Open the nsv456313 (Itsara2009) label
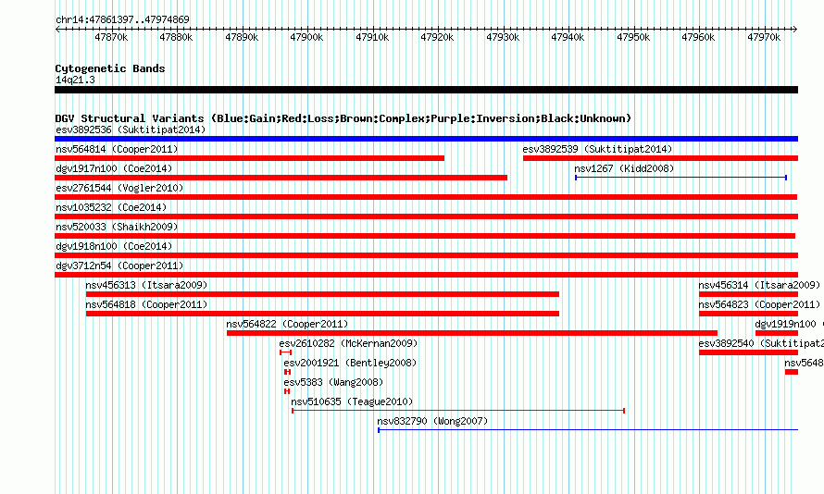The height and width of the screenshot is (494, 824). click(x=146, y=285)
